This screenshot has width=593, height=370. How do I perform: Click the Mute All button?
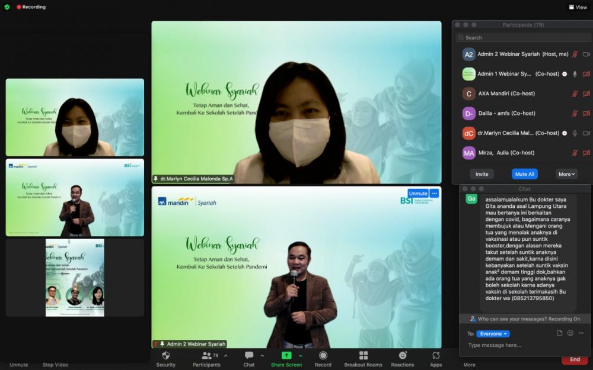[524, 174]
